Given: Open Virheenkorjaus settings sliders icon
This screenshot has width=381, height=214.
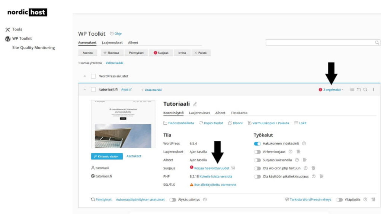Looking at the screenshot, I should [x=298, y=152].
